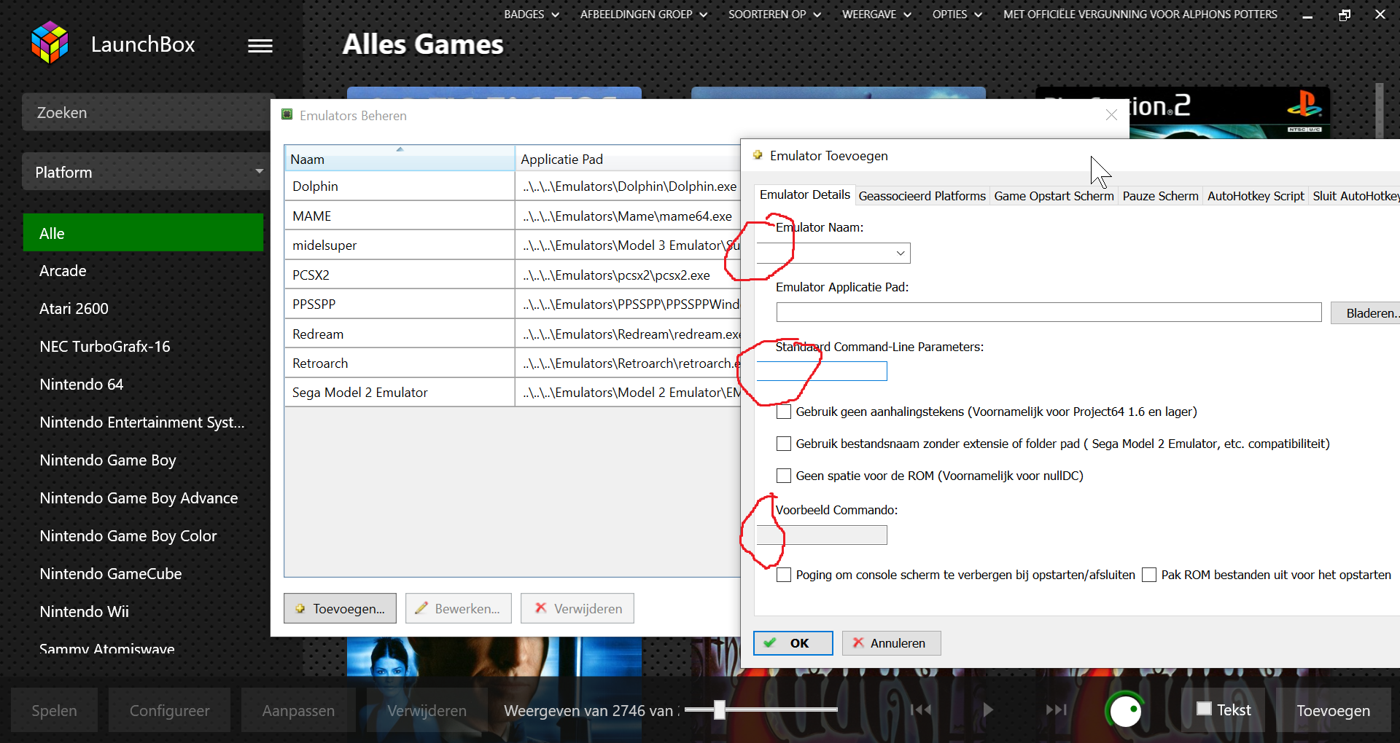Open the WEERGAVE dropdown menu
Image resolution: width=1400 pixels, height=743 pixels.
click(876, 14)
